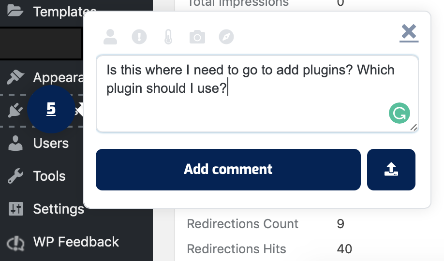Screen dimensions: 444x261
Task: Click the text area resize handle
Action: [x=414, y=128]
